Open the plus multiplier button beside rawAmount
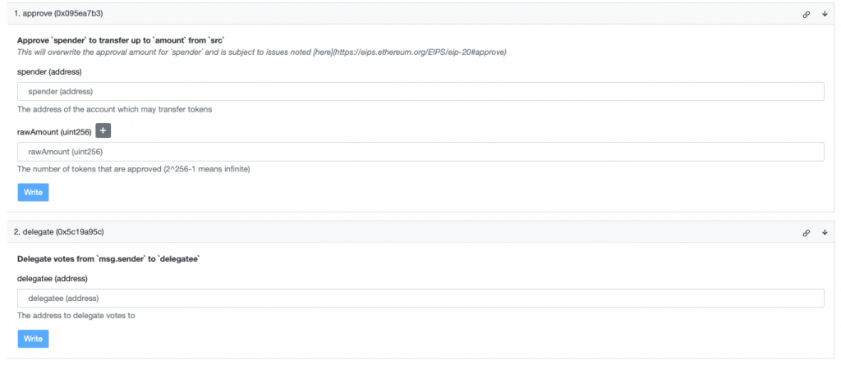Image resolution: width=841 pixels, height=365 pixels. point(103,131)
